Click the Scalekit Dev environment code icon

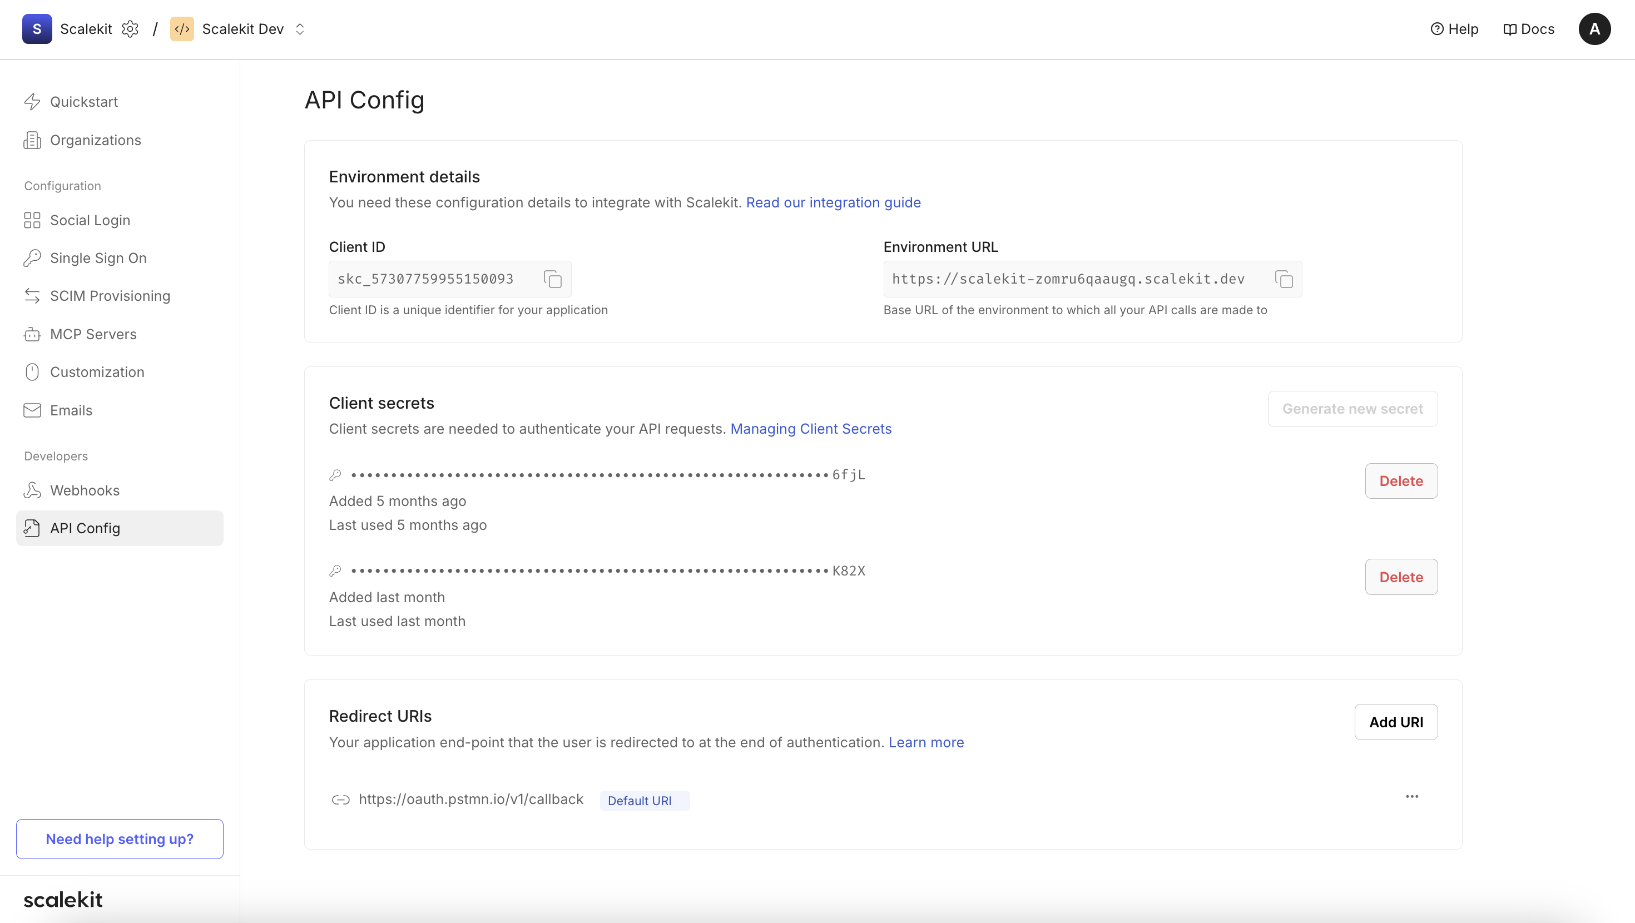tap(182, 29)
